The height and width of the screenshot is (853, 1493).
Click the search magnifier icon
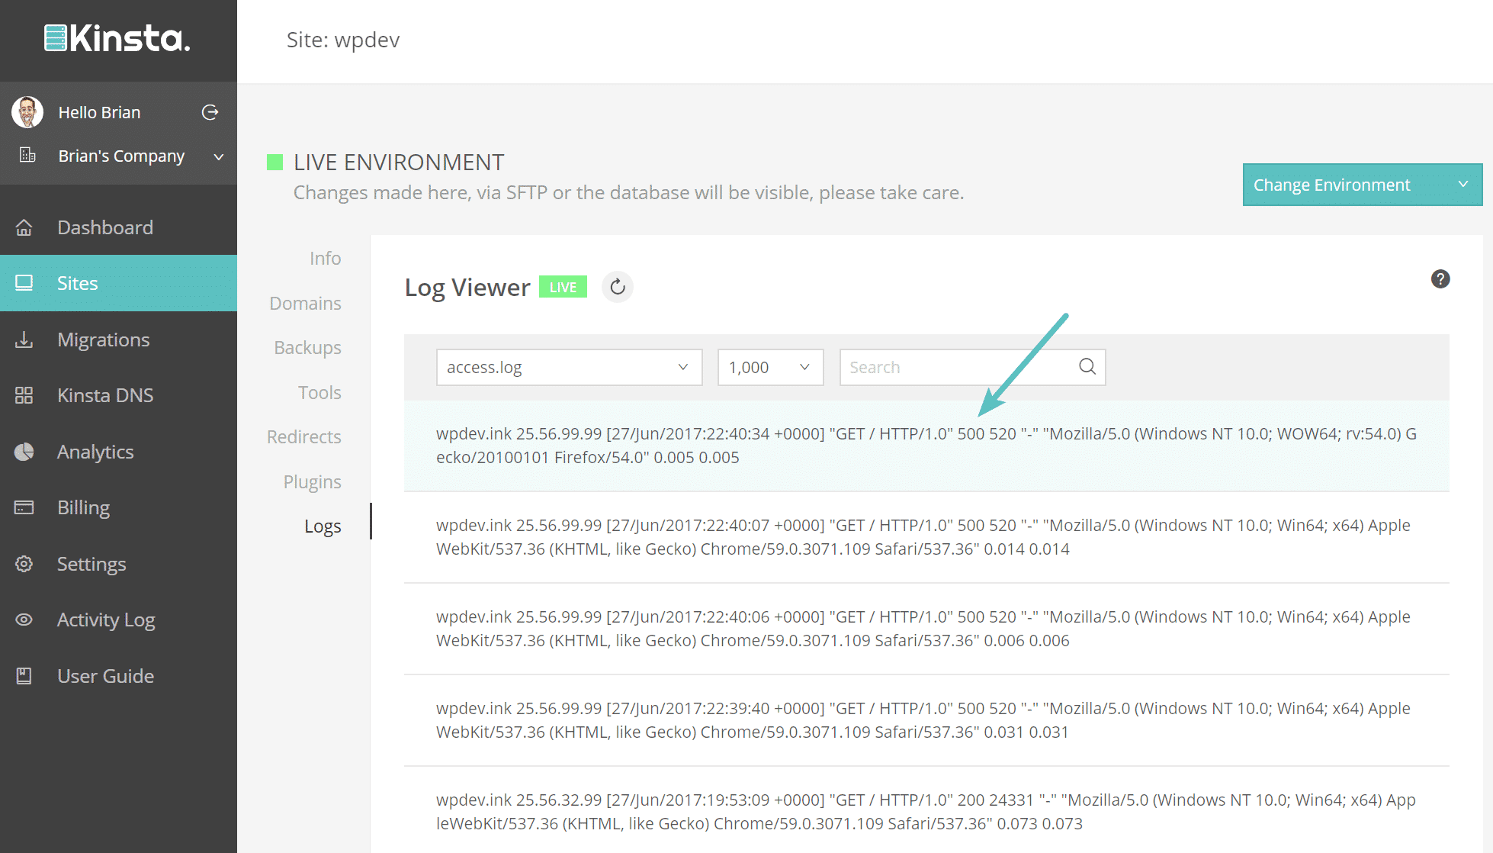tap(1087, 367)
